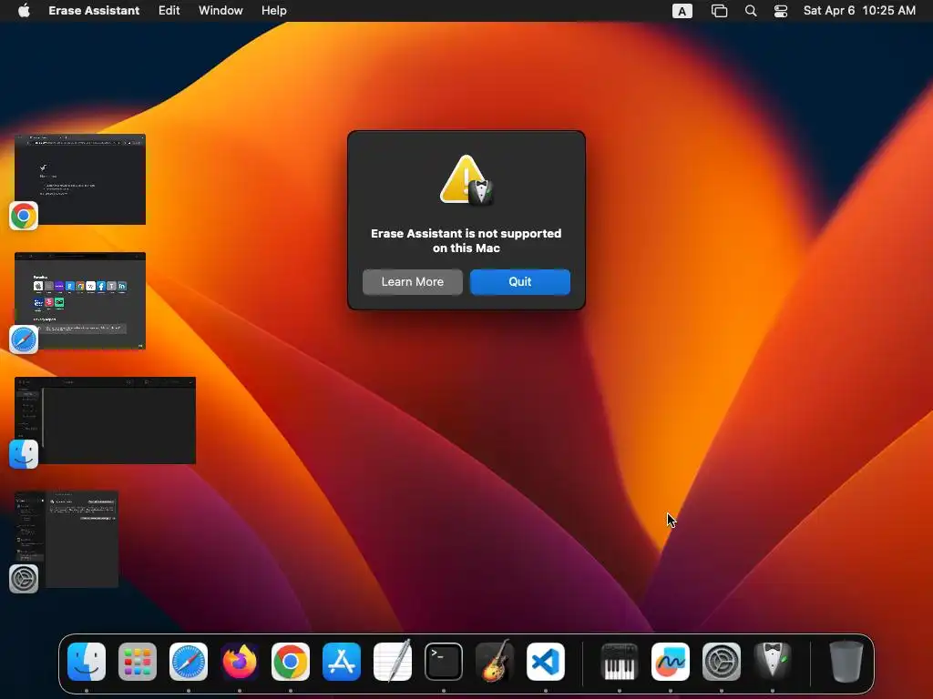
Task: Open Terminal from the Dock
Action: click(444, 662)
